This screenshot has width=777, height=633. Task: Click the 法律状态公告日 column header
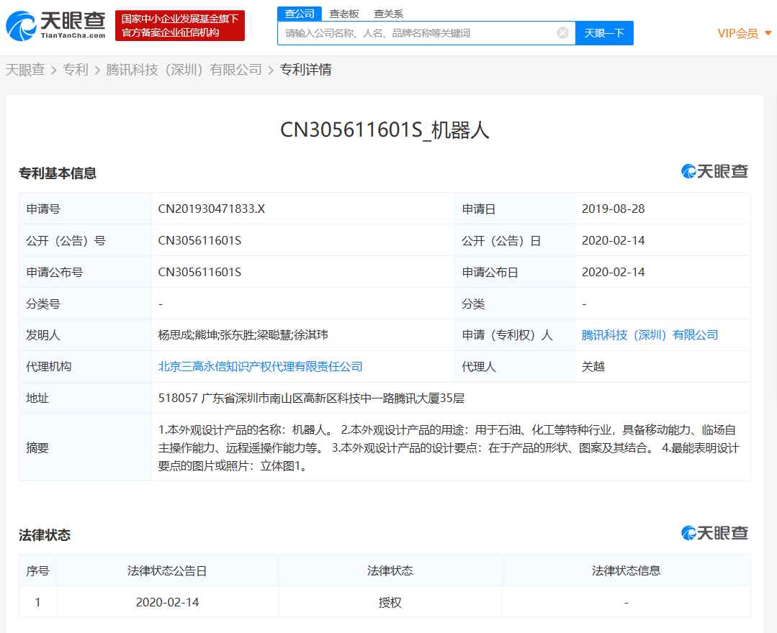(x=167, y=570)
